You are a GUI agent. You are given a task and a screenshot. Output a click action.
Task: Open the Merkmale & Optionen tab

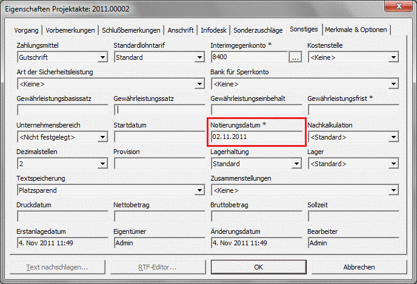click(356, 30)
